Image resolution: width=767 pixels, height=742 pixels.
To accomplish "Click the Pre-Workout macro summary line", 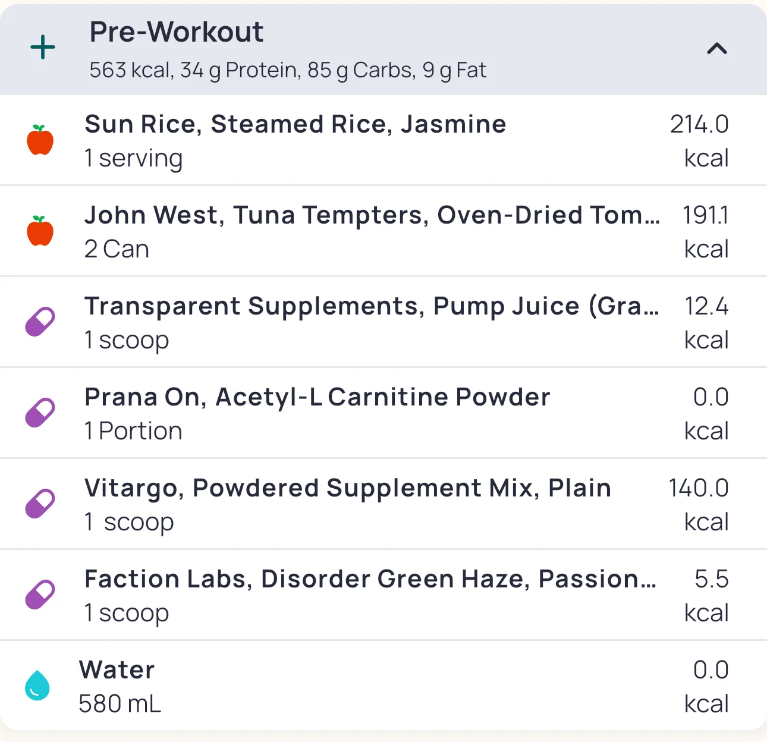I will (x=288, y=70).
